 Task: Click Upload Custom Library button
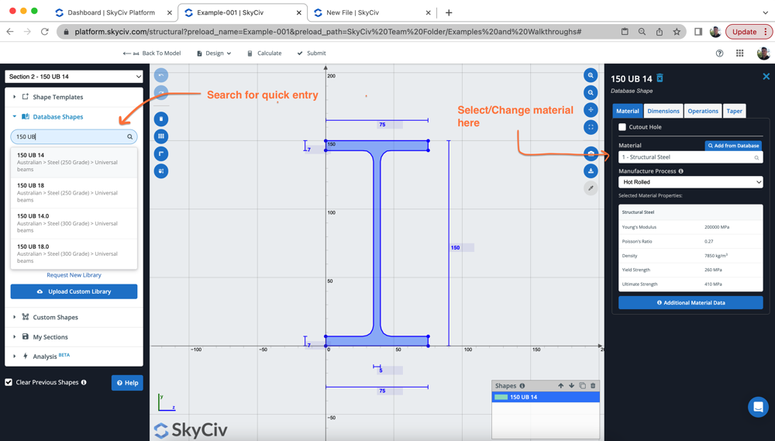point(74,291)
